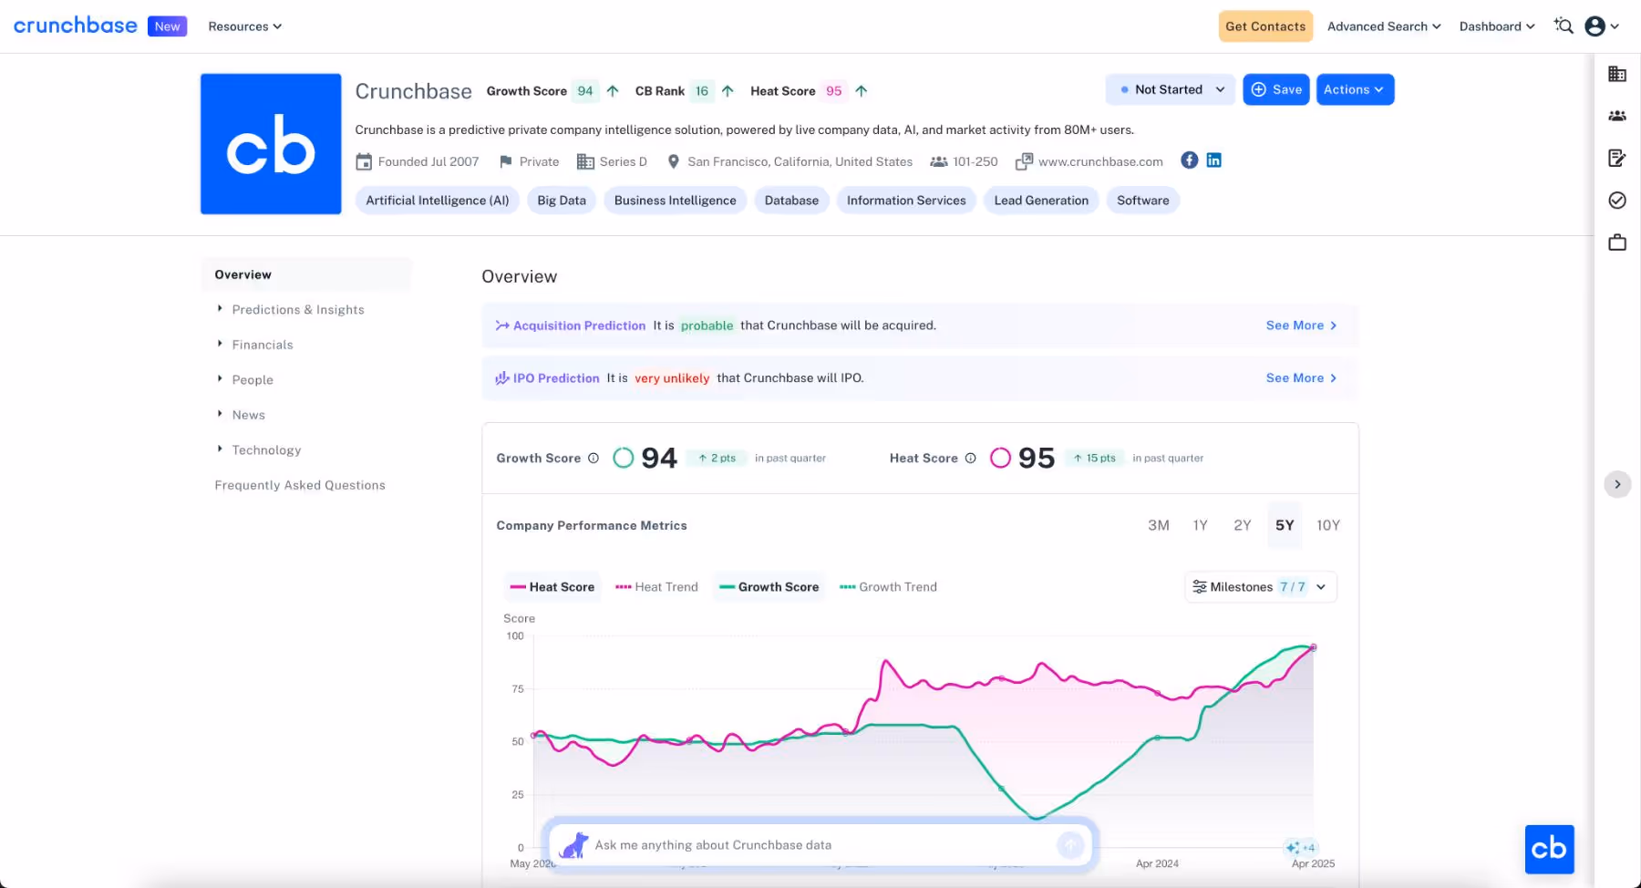1641x888 pixels.
Task: Click the New badge next to logo
Action: point(168,26)
